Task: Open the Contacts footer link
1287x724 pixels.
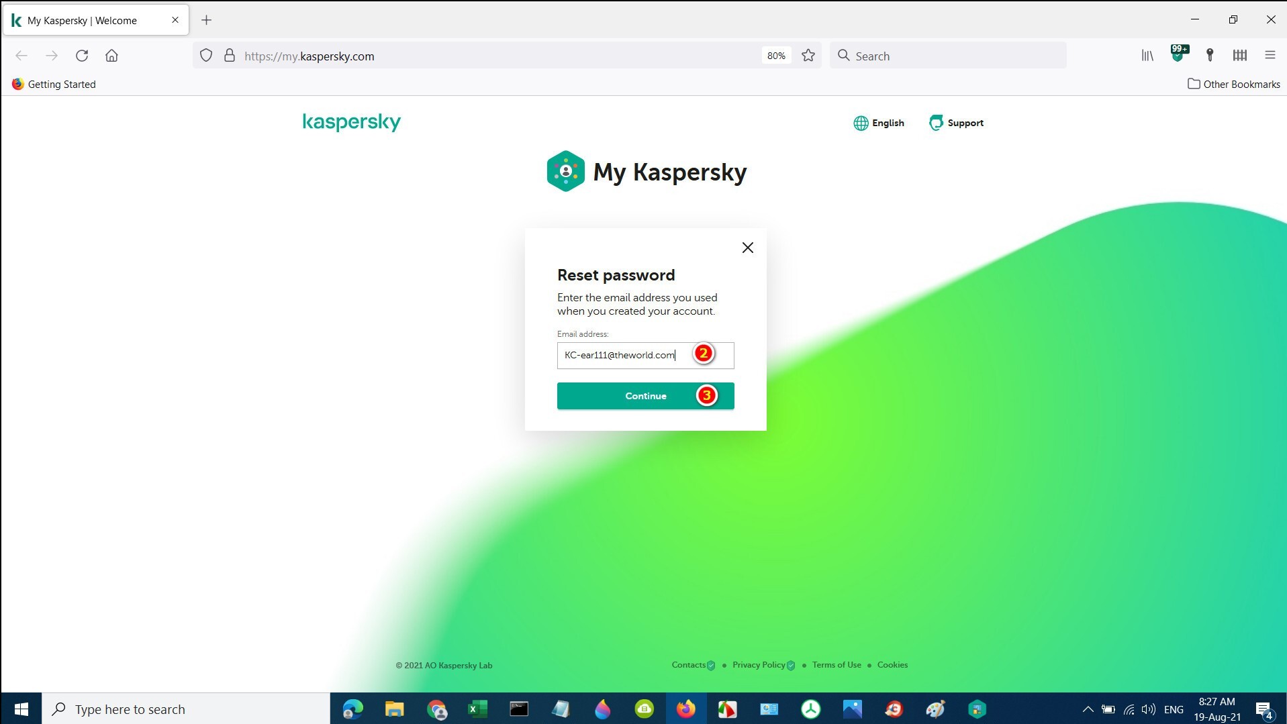Action: click(688, 665)
